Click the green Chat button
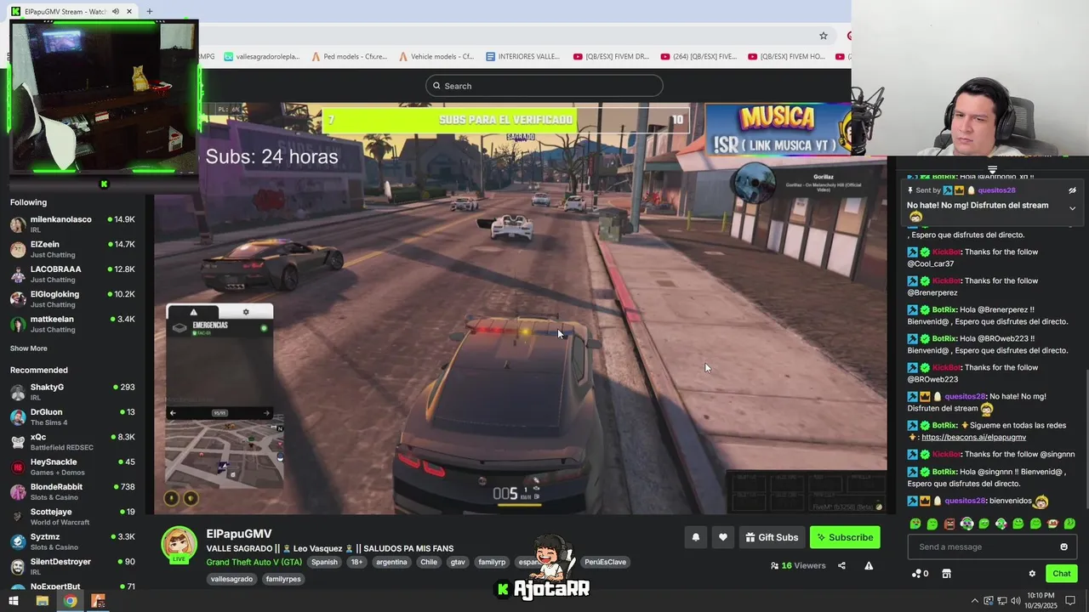1089x612 pixels. (x=1062, y=574)
